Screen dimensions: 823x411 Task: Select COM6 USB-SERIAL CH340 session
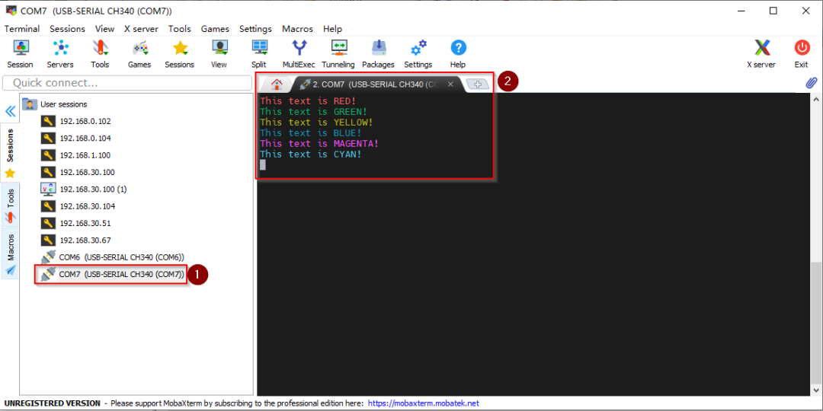[112, 257]
